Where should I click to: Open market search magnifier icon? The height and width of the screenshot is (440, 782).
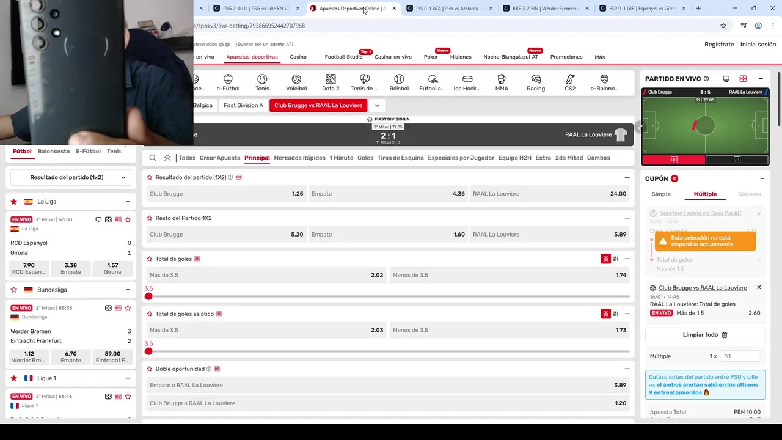153,158
